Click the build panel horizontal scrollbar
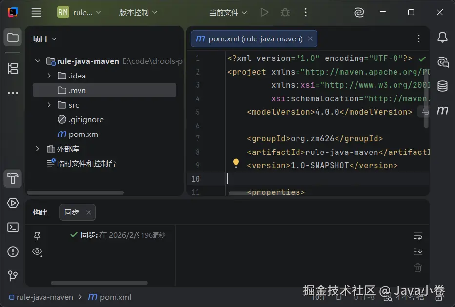Screen dimensions: 455x307 99,283
